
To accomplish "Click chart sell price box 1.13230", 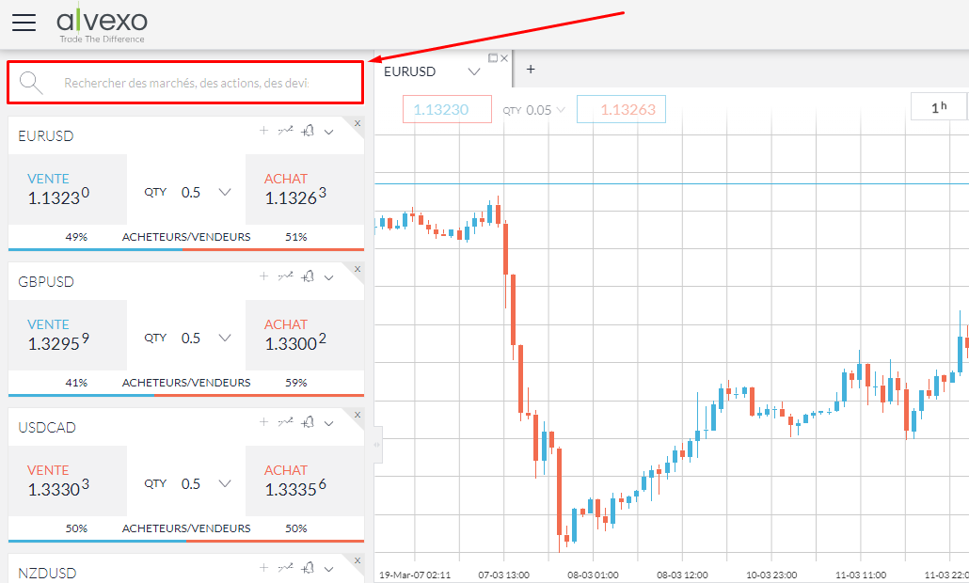I will click(x=447, y=109).
